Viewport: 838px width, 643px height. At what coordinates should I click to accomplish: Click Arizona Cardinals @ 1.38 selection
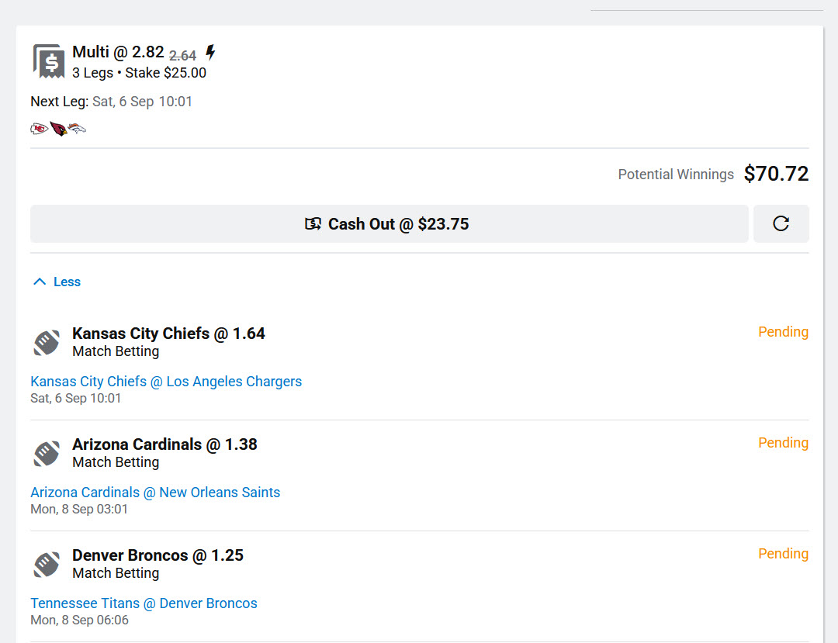coord(164,444)
